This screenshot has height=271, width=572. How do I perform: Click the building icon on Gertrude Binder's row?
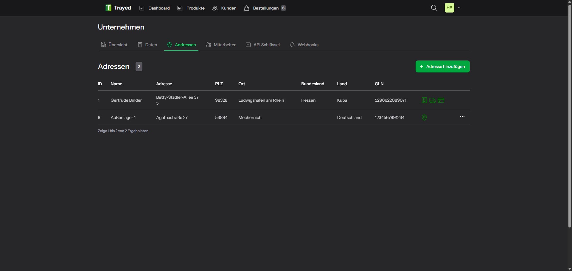[424, 100]
